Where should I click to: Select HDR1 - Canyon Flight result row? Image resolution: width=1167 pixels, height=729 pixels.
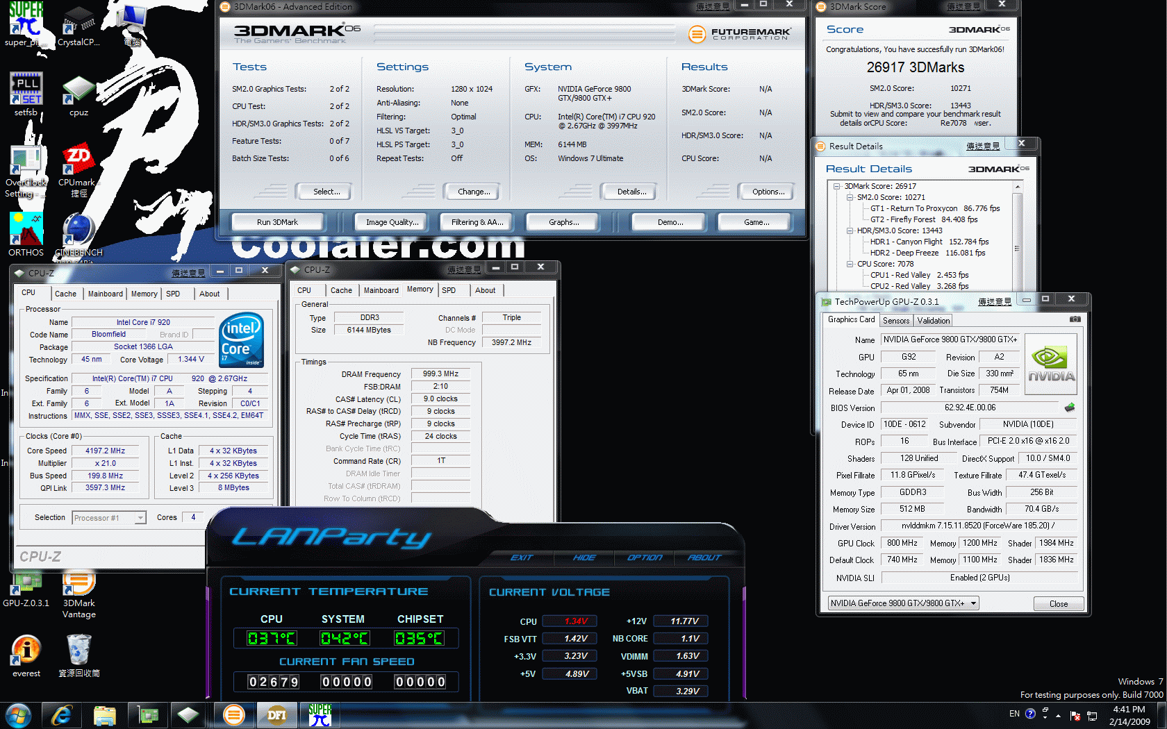coord(929,242)
